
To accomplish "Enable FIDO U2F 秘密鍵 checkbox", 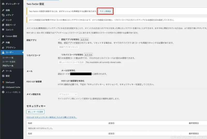I will 59,81.
